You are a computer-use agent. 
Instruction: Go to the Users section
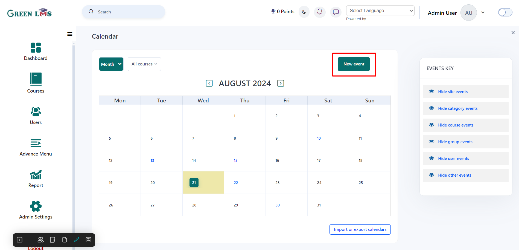coord(36,116)
